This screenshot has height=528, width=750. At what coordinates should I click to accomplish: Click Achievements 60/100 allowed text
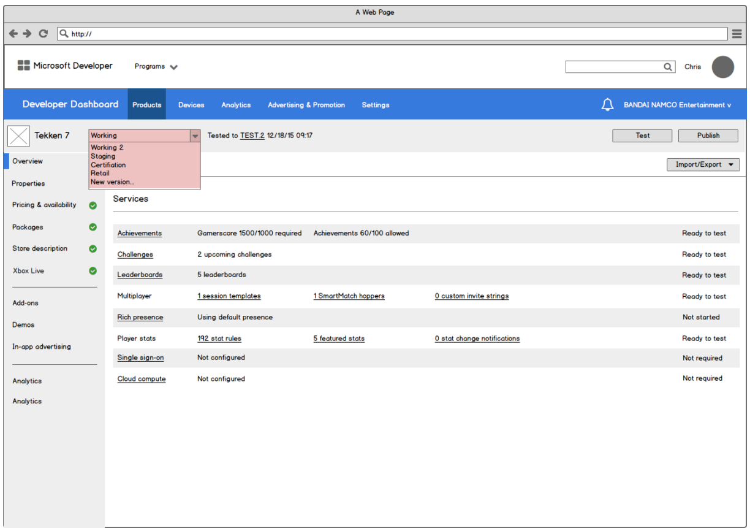point(361,233)
